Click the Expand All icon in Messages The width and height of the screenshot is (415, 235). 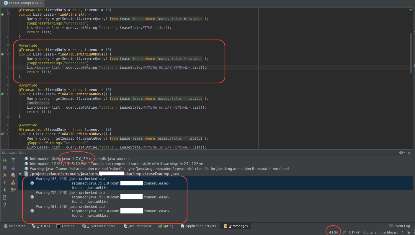tap(13, 160)
